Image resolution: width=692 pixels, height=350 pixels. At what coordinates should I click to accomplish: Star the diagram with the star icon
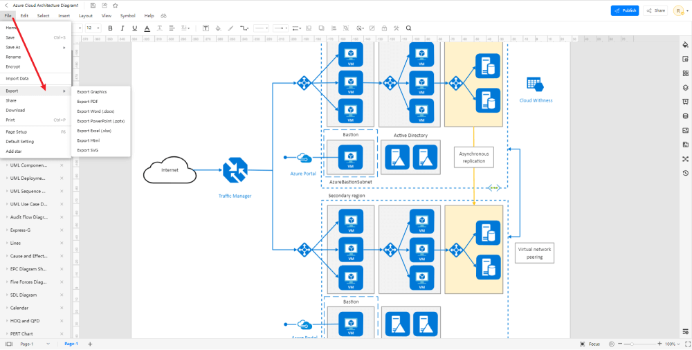115,6
